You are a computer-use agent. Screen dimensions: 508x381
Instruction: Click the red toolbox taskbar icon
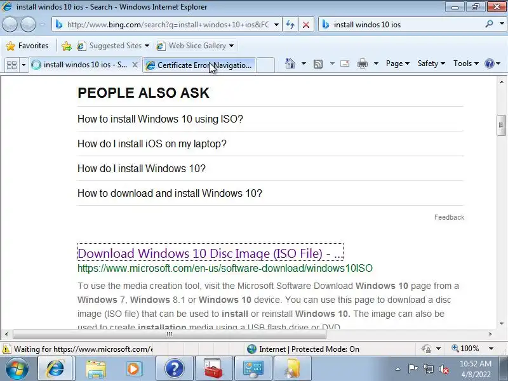pyautogui.click(x=213, y=369)
